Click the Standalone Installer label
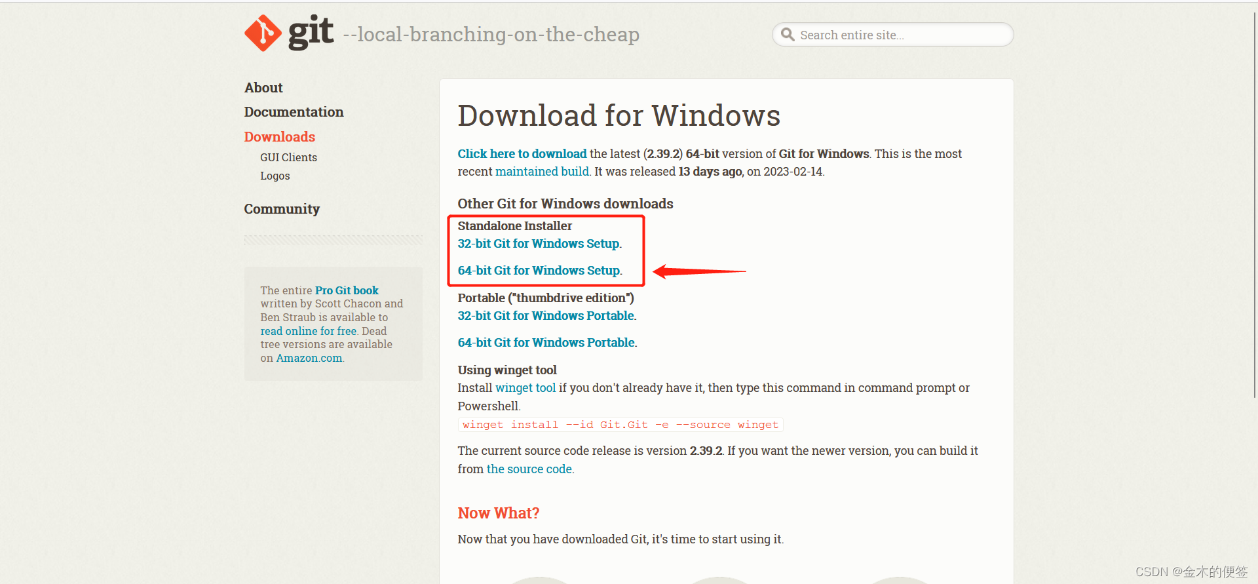 [515, 225]
